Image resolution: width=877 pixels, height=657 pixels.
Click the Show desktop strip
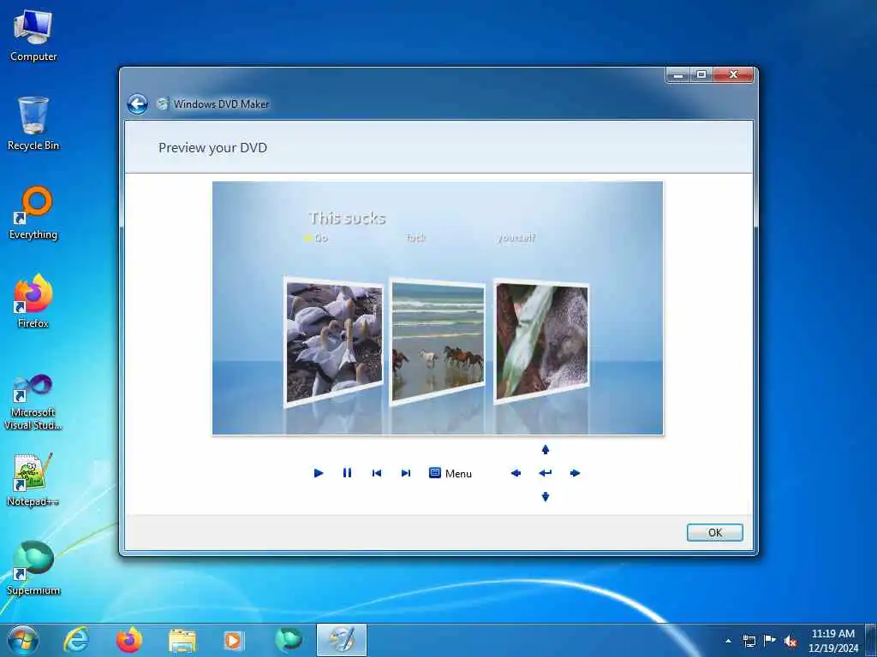[871, 640]
